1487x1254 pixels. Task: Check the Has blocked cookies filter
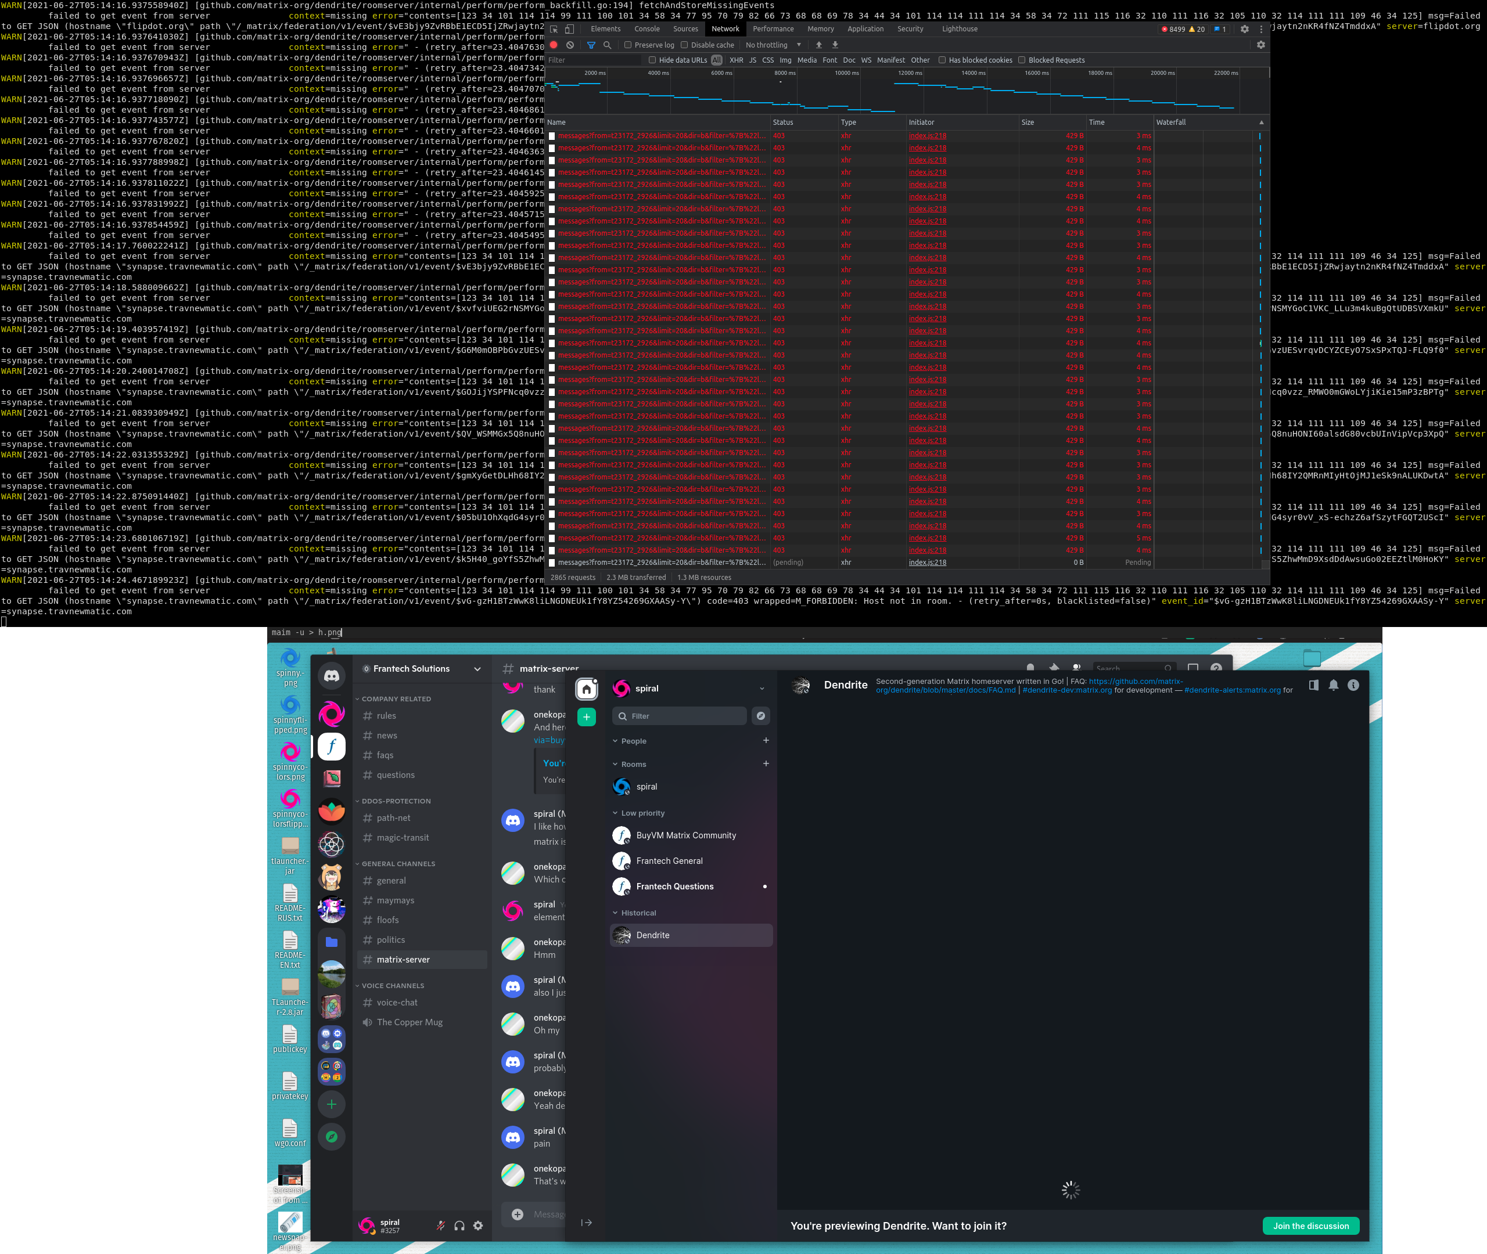pos(942,60)
